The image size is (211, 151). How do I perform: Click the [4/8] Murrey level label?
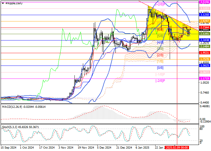(x=160, y=43)
